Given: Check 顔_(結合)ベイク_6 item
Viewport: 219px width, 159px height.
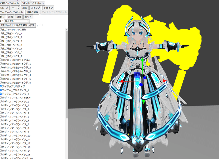Looking at the screenshot, I should point(1,52).
